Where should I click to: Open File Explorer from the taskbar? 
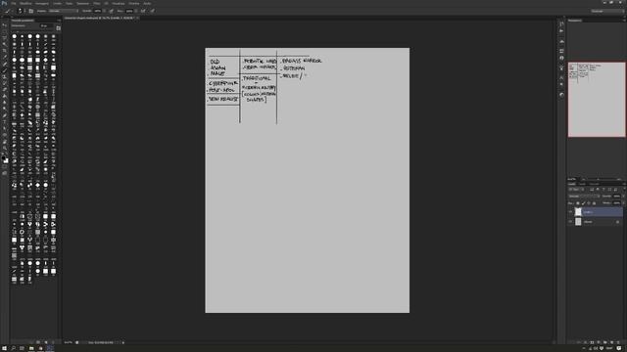31,348
